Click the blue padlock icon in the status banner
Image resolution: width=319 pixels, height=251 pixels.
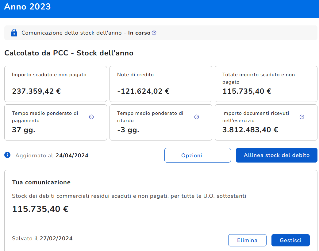click(x=14, y=33)
